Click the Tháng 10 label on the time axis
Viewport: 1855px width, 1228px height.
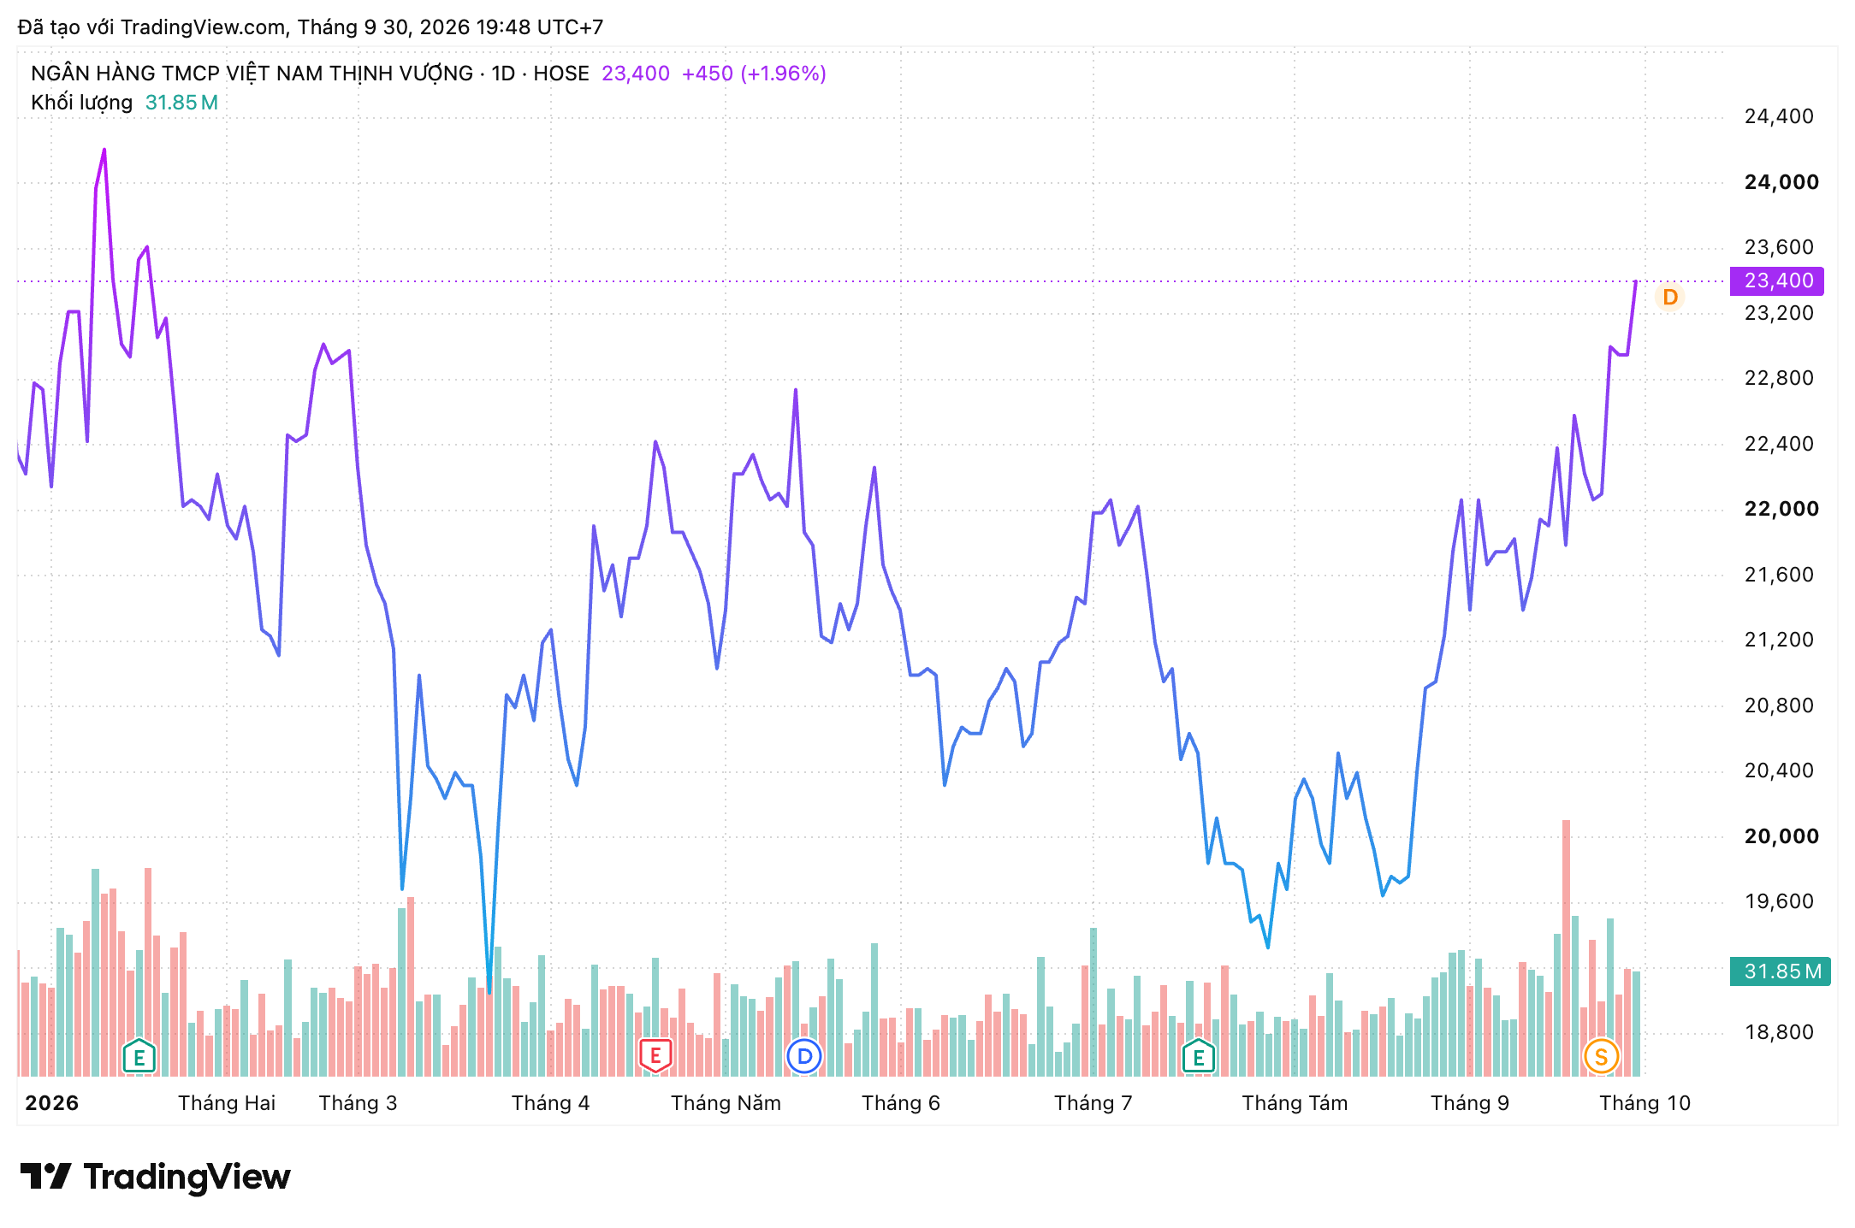(x=1645, y=1103)
